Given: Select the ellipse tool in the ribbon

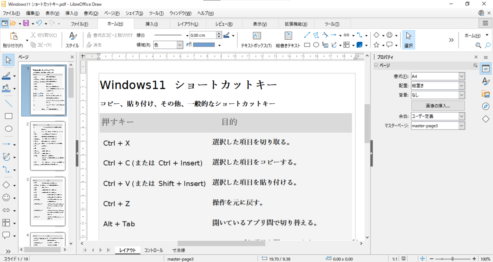Looking at the screenshot, I should coord(316,45).
